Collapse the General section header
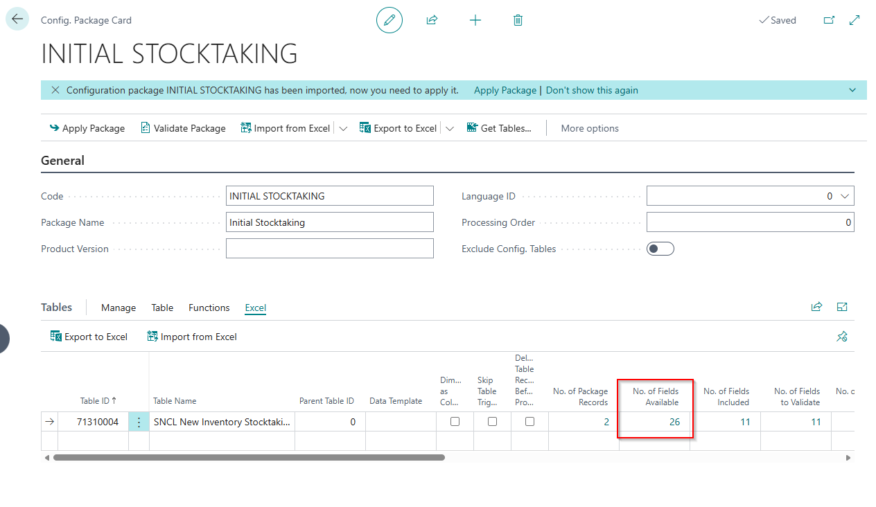This screenshot has width=876, height=507. click(x=62, y=161)
